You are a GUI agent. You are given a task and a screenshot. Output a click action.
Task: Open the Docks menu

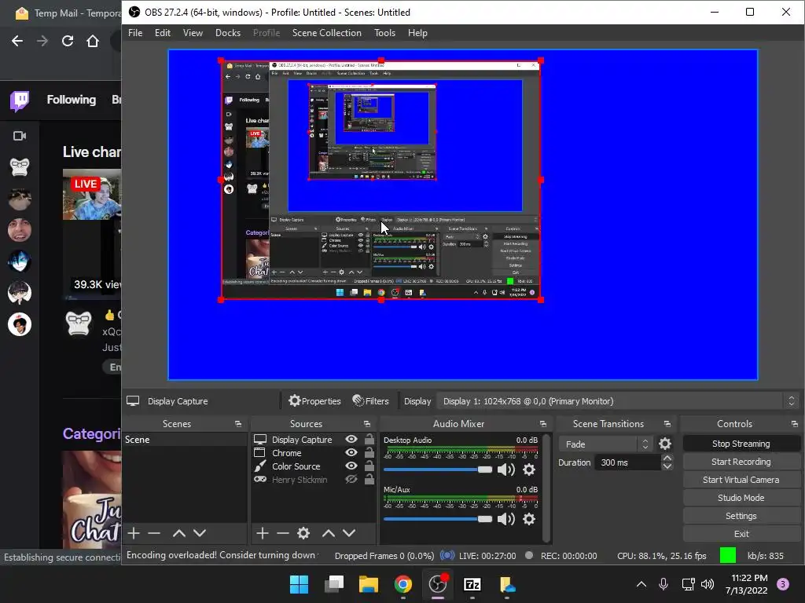click(228, 33)
